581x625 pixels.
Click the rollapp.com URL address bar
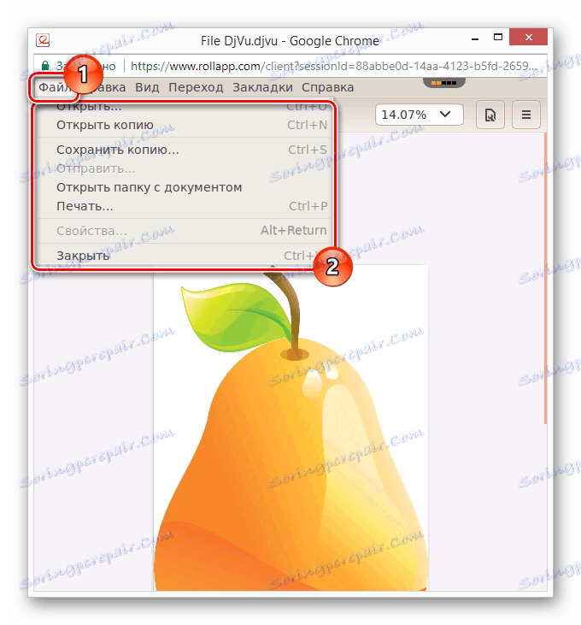tap(334, 66)
